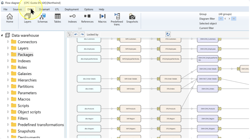Expand the Connectors folder
250x139 pixels.
8,42
